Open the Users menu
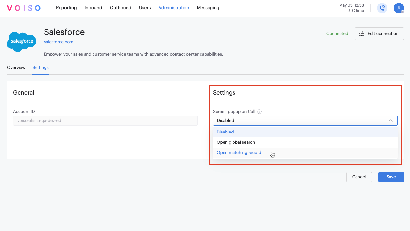 [145, 8]
